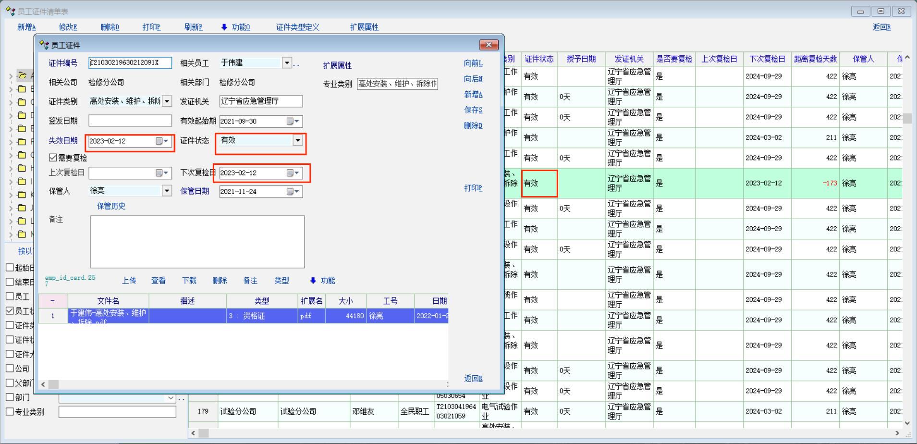Close the 员工证件 dialog with red X
The height and width of the screenshot is (444, 917).
(489, 45)
